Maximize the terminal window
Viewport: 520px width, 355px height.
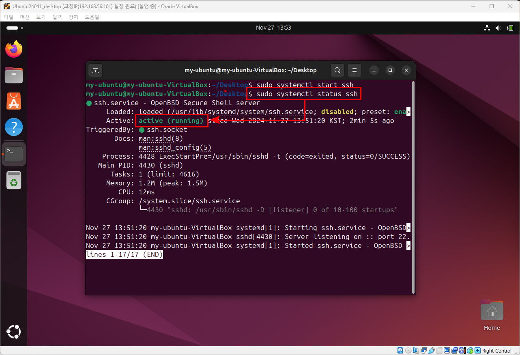[x=390, y=70]
